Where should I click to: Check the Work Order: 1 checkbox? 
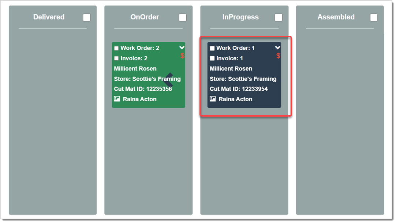(x=212, y=48)
